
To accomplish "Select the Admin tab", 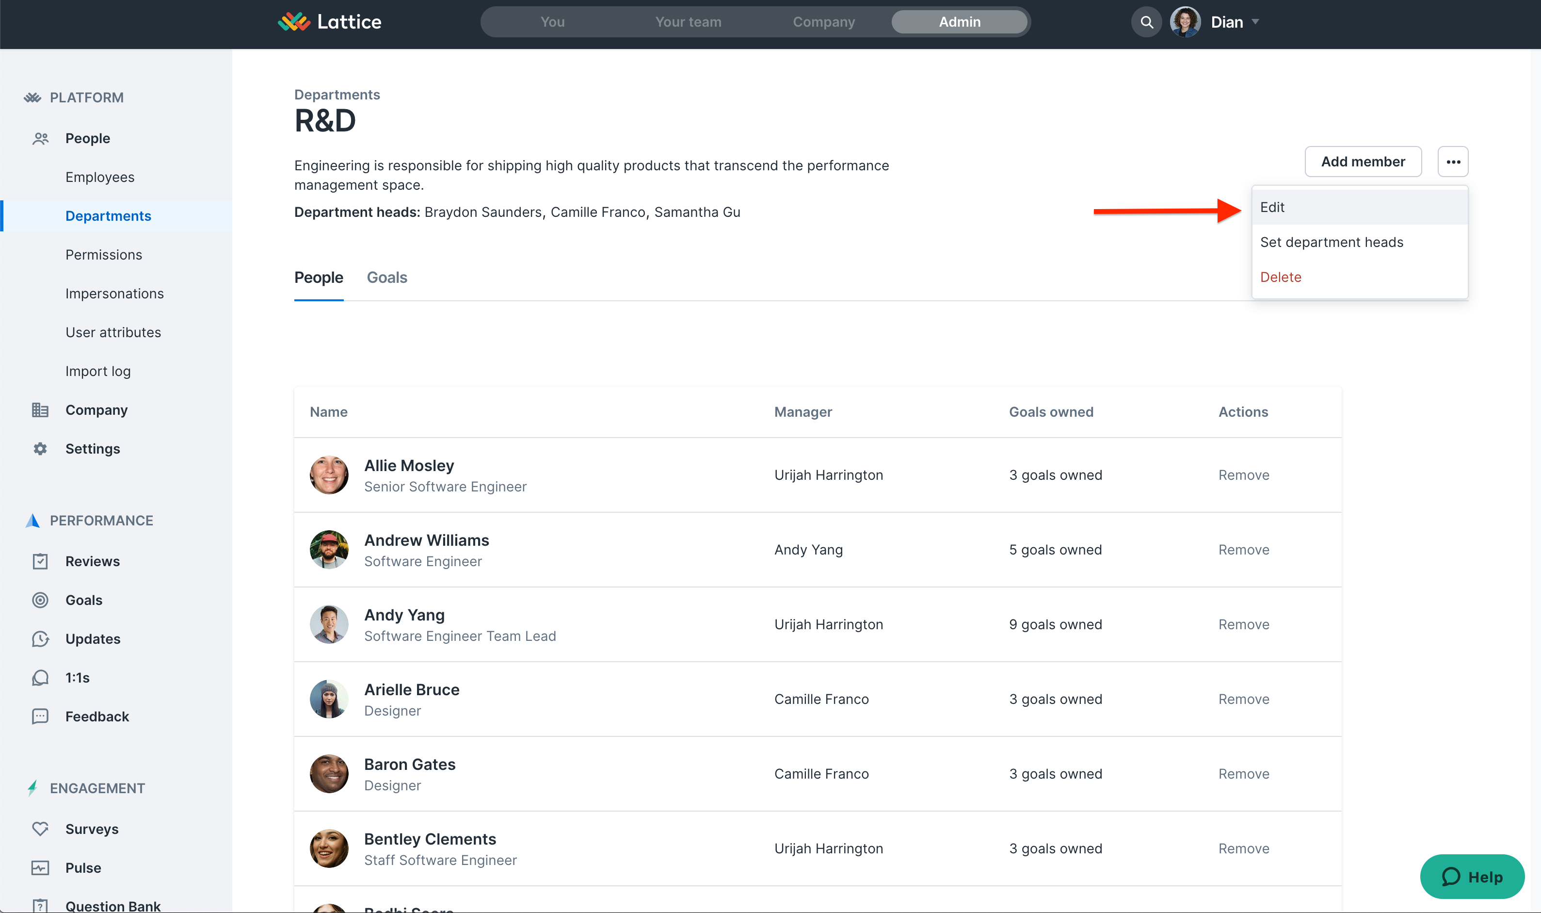I will [959, 22].
